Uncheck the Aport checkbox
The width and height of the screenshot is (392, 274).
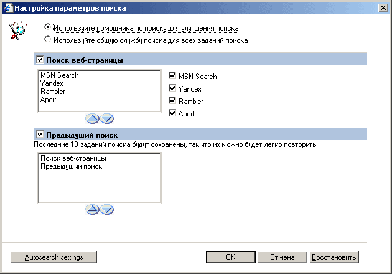pyautogui.click(x=172, y=113)
